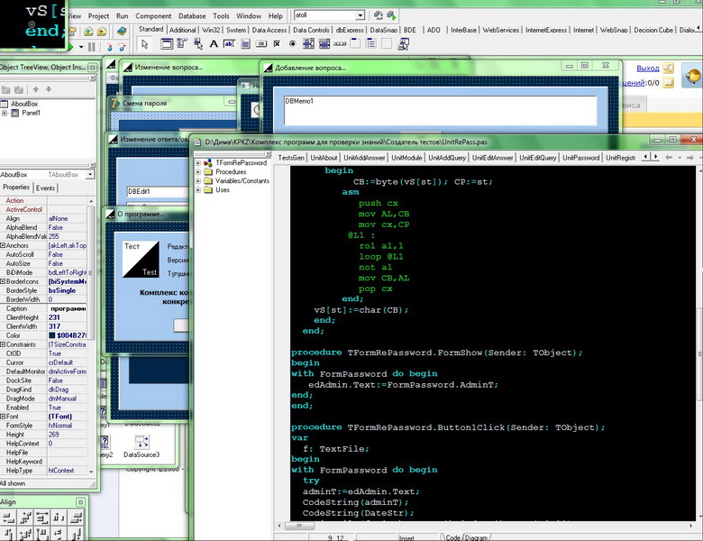The height and width of the screenshot is (541, 703).
Task: Click the DBEdit1 field on the form
Action: (158, 191)
